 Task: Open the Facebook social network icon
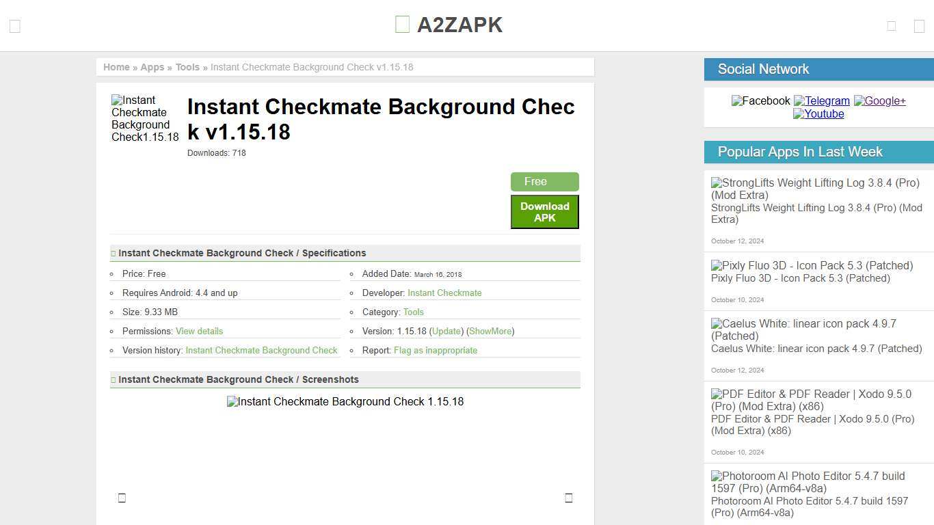tap(760, 100)
